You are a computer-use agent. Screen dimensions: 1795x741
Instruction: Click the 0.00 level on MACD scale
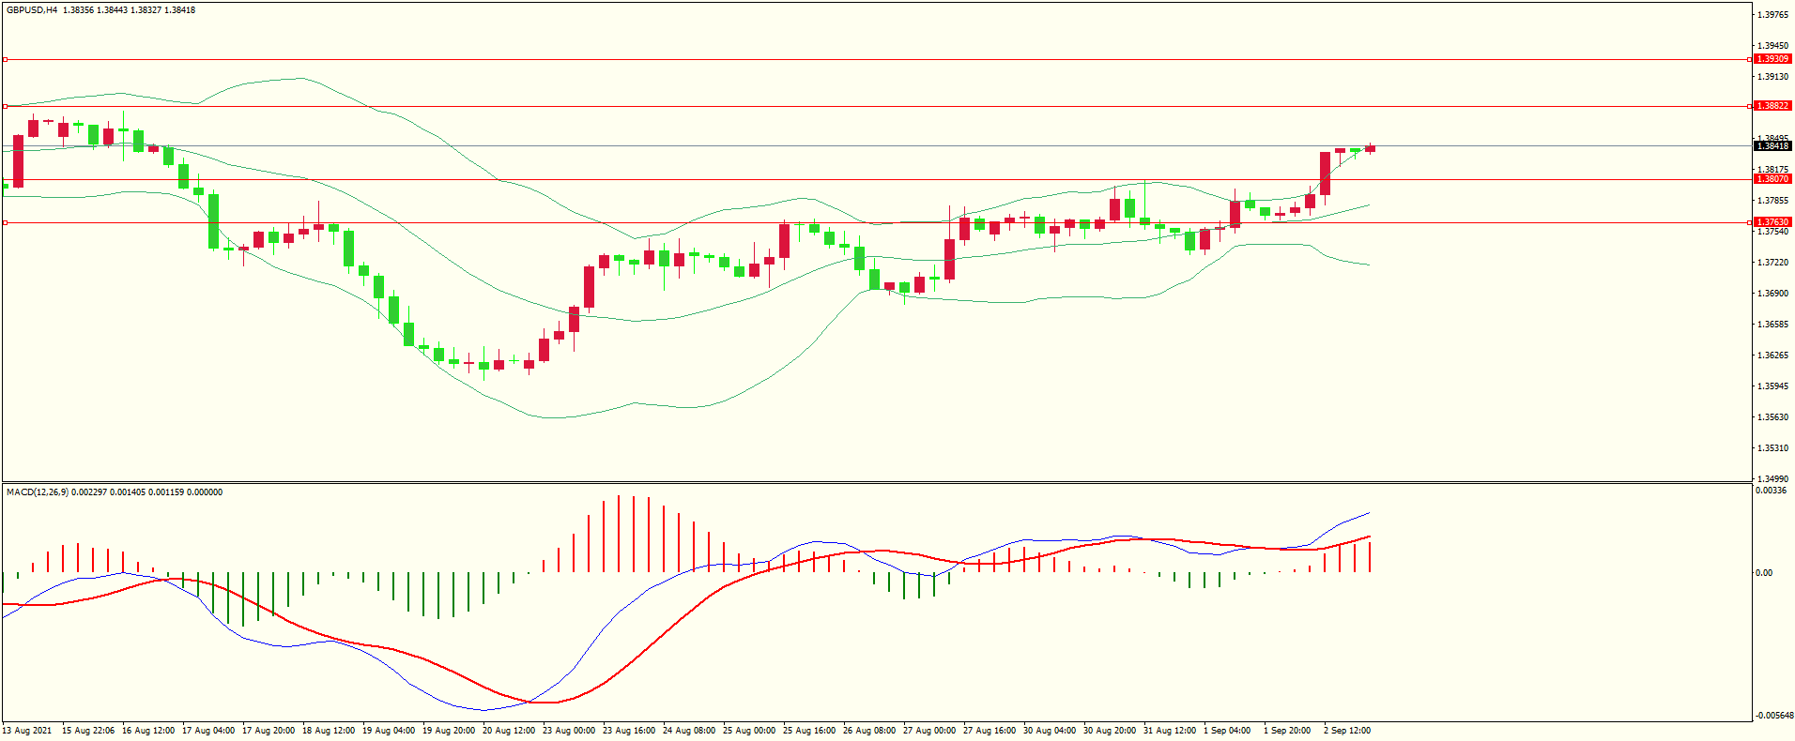pos(1764,573)
